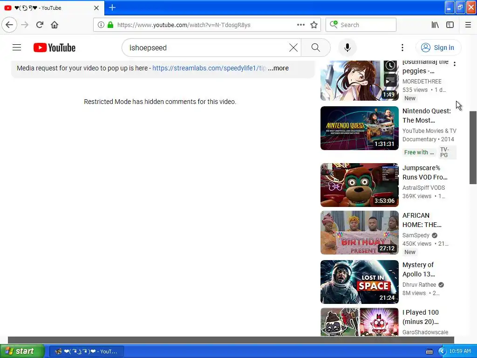Screen dimensions: 477x358
Task: Open options menu for the osu!mania video
Action: (x=455, y=64)
